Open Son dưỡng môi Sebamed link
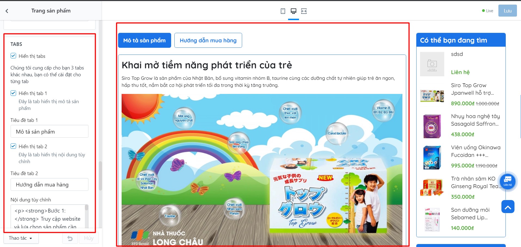Viewport: 521px width, 247px height. [470, 214]
